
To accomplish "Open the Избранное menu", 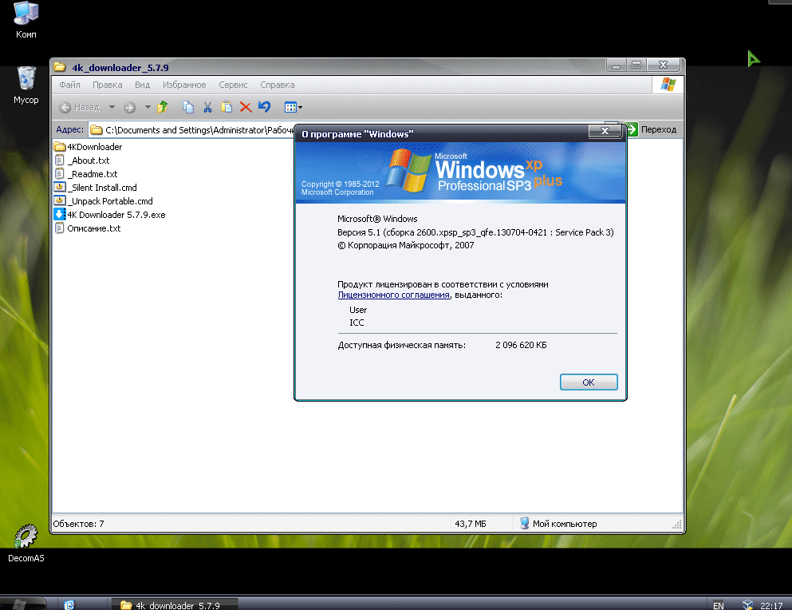I will 184,85.
